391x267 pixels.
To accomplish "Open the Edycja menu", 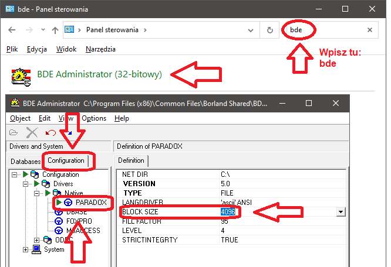I will [37, 49].
